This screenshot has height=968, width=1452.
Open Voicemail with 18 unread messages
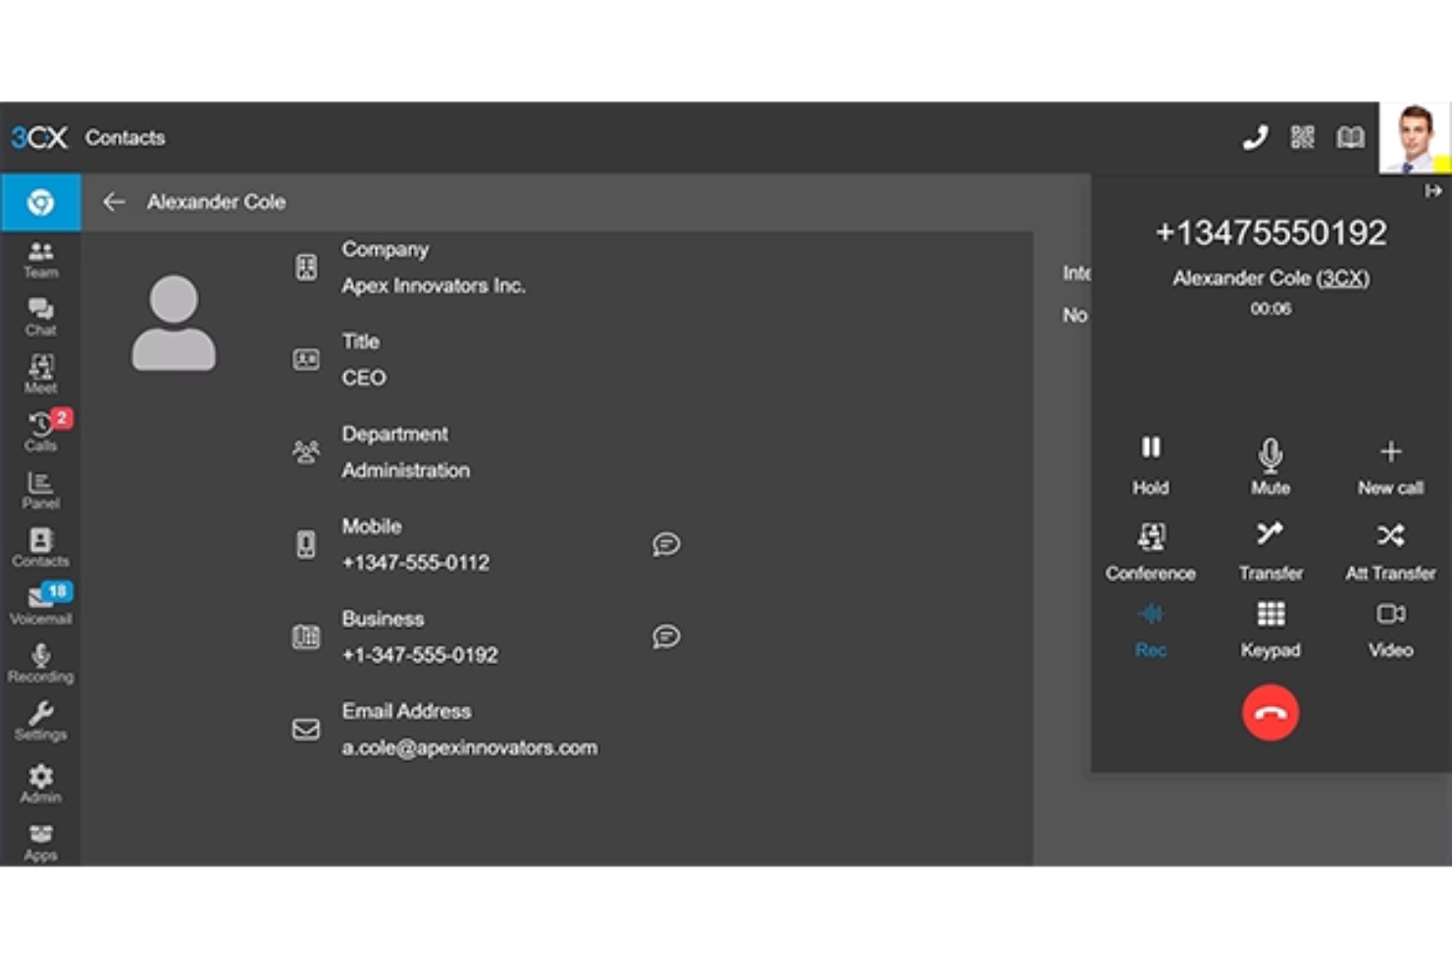pos(40,602)
